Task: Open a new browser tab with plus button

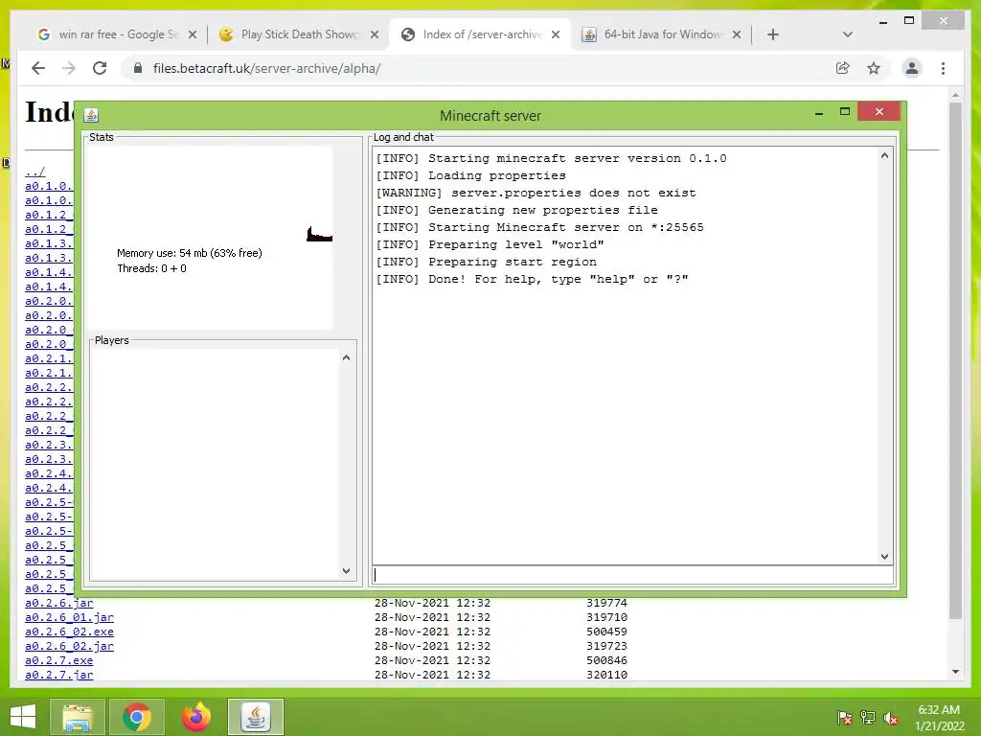Action: click(x=773, y=34)
